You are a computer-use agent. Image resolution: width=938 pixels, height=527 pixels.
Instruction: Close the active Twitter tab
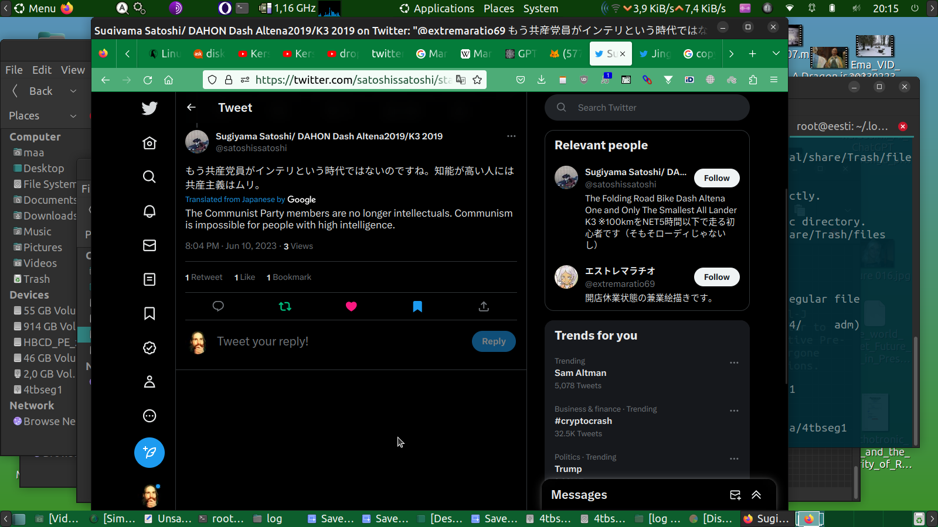pos(623,53)
